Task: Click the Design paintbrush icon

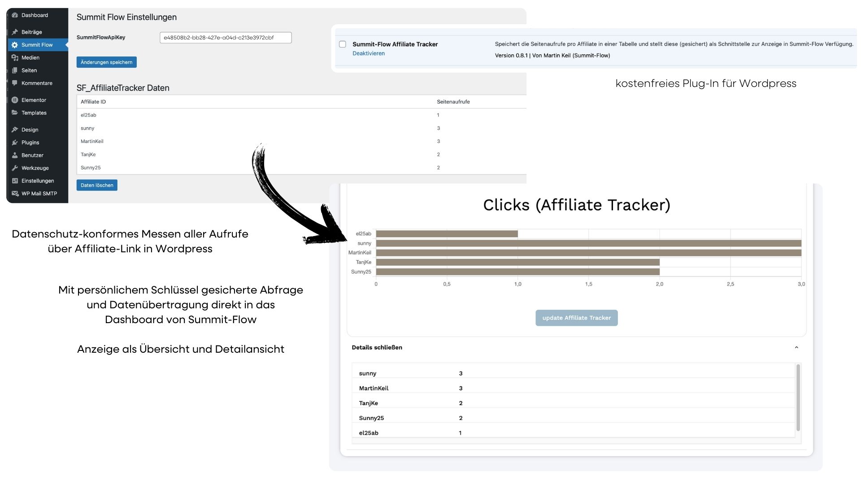Action: (x=15, y=130)
